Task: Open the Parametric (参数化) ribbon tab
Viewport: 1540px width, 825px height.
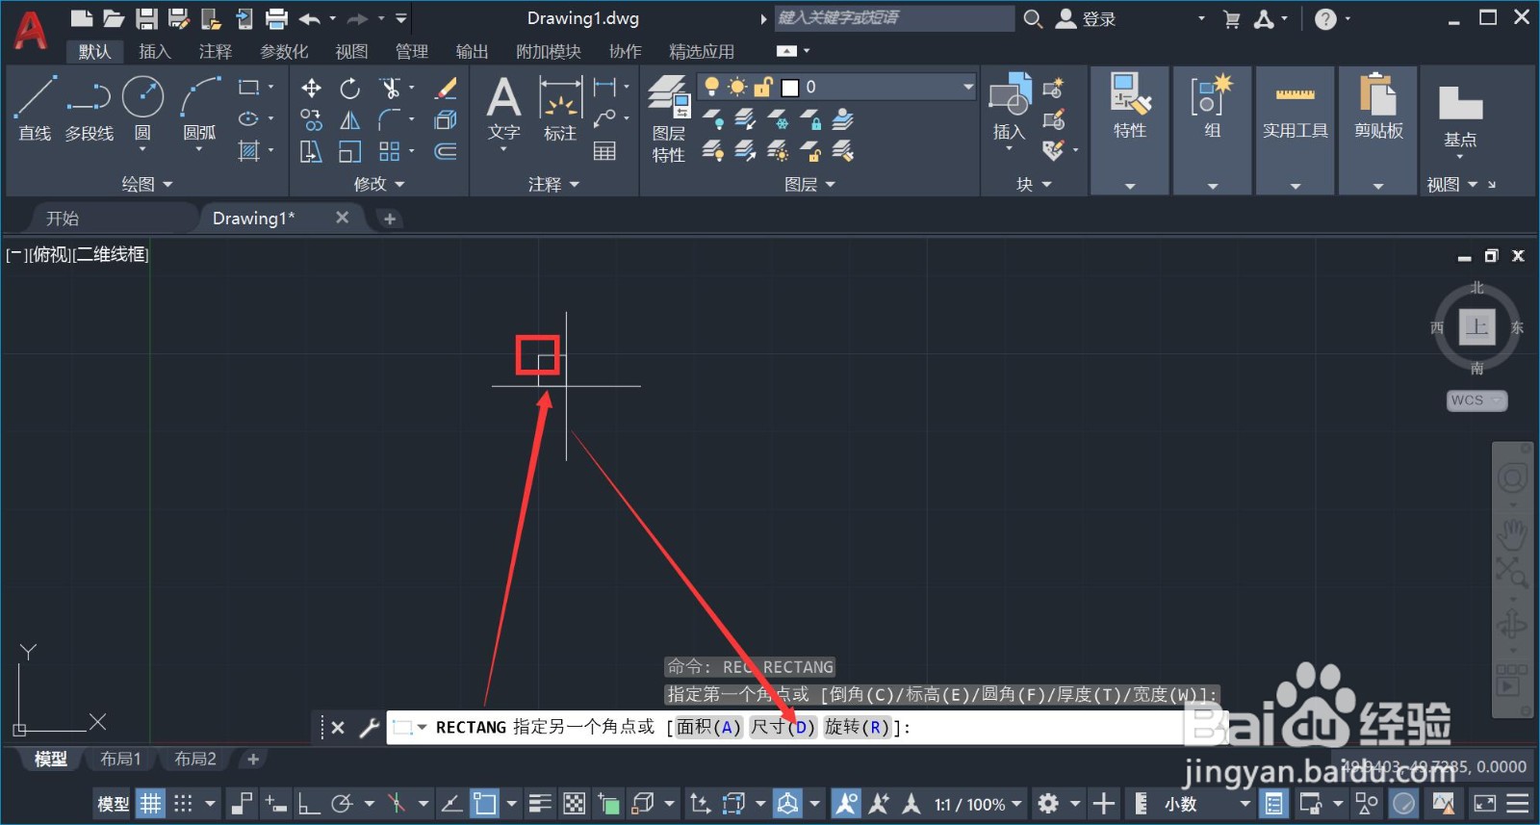Action: [284, 51]
